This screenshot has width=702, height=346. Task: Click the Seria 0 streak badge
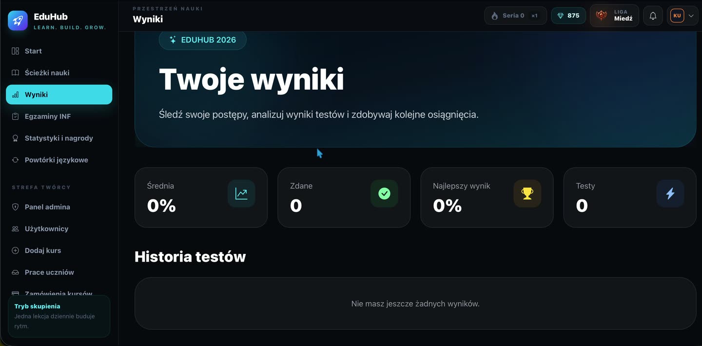pyautogui.click(x=516, y=16)
